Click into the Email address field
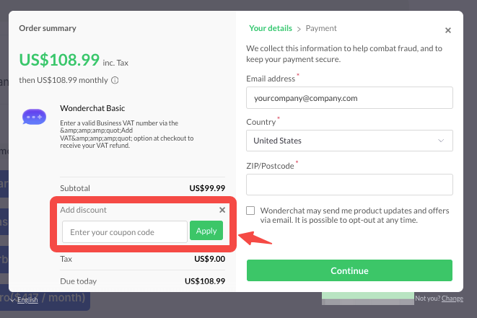477x318 pixels. [349, 97]
